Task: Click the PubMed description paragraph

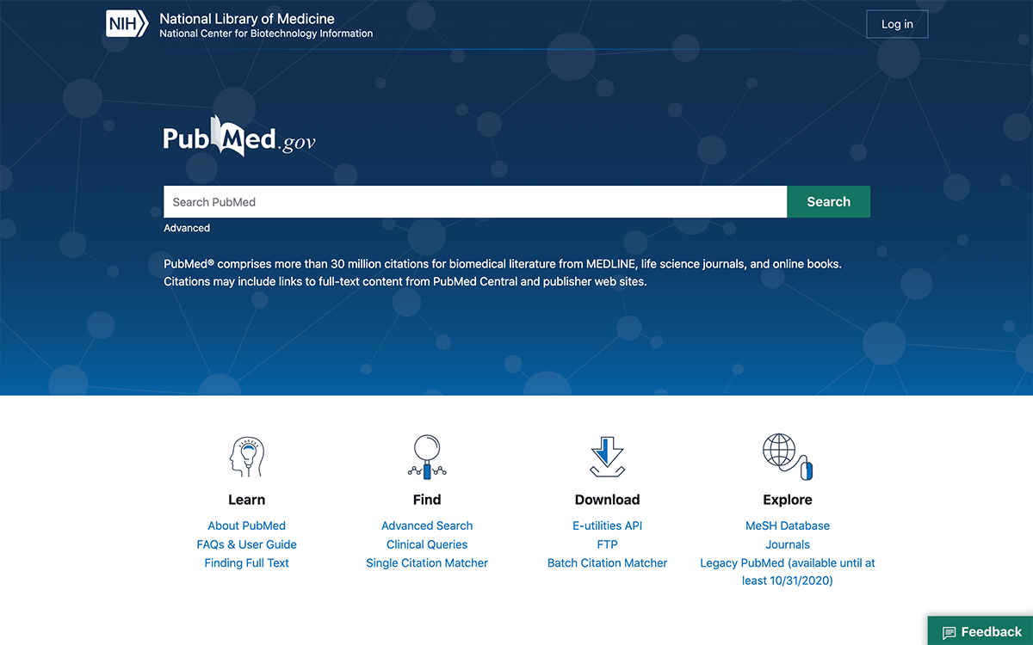Action: click(503, 273)
